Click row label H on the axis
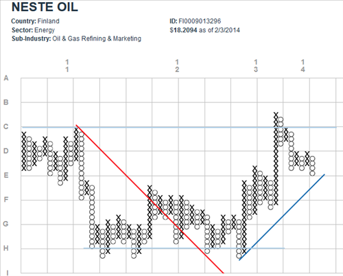 click(6, 249)
